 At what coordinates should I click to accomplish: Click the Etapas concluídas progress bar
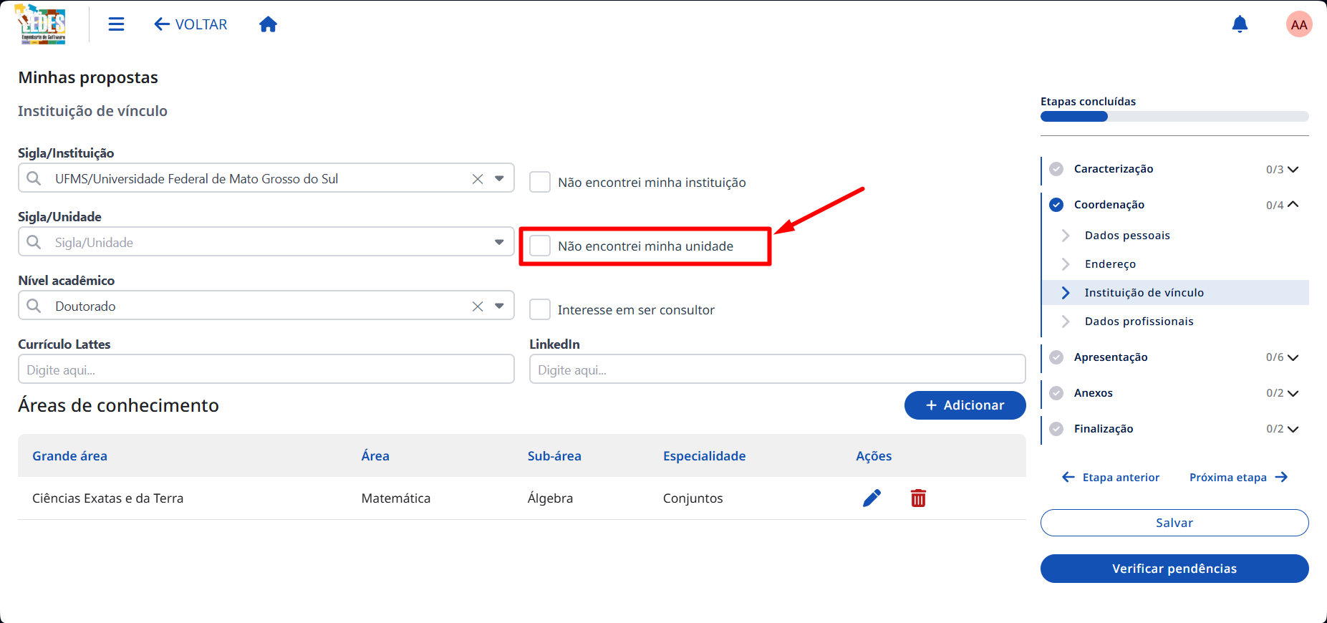coord(1174,116)
